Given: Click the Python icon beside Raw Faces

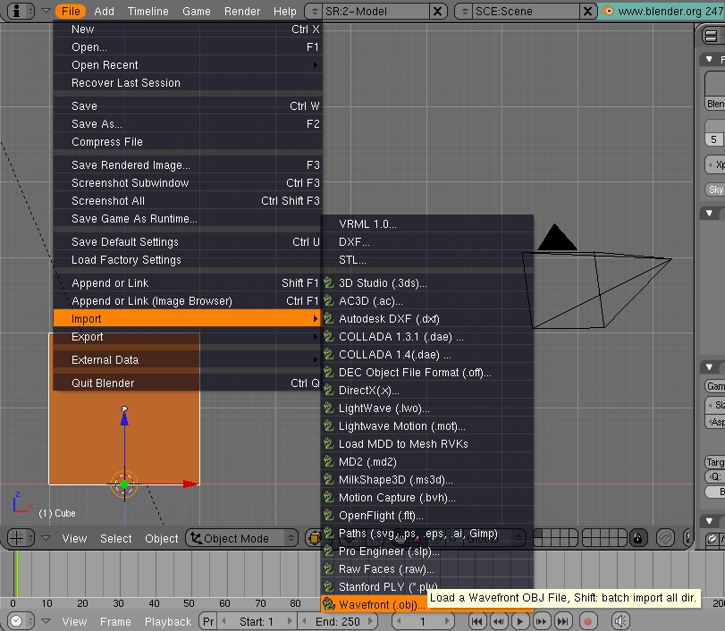Looking at the screenshot, I should click(x=329, y=569).
